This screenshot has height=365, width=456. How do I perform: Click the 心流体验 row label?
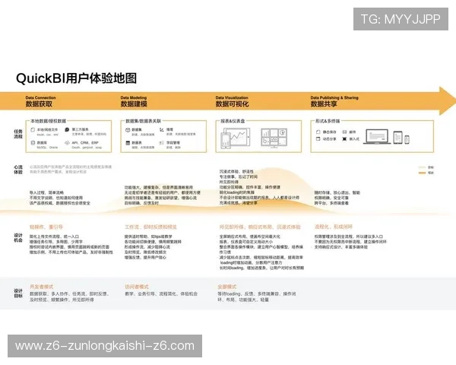(x=18, y=170)
